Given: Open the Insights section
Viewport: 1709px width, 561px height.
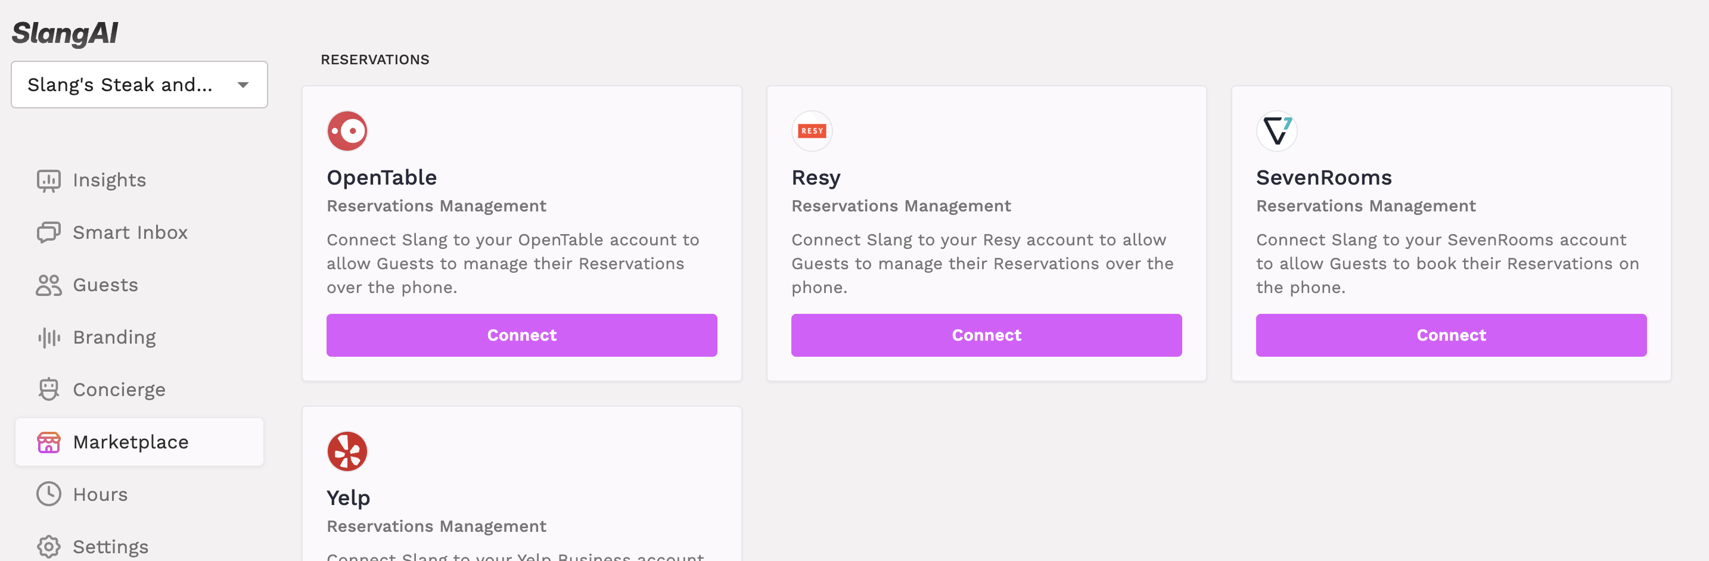Looking at the screenshot, I should [109, 180].
